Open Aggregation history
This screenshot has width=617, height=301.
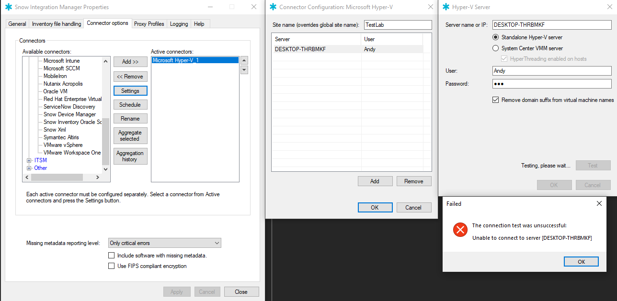(130, 156)
